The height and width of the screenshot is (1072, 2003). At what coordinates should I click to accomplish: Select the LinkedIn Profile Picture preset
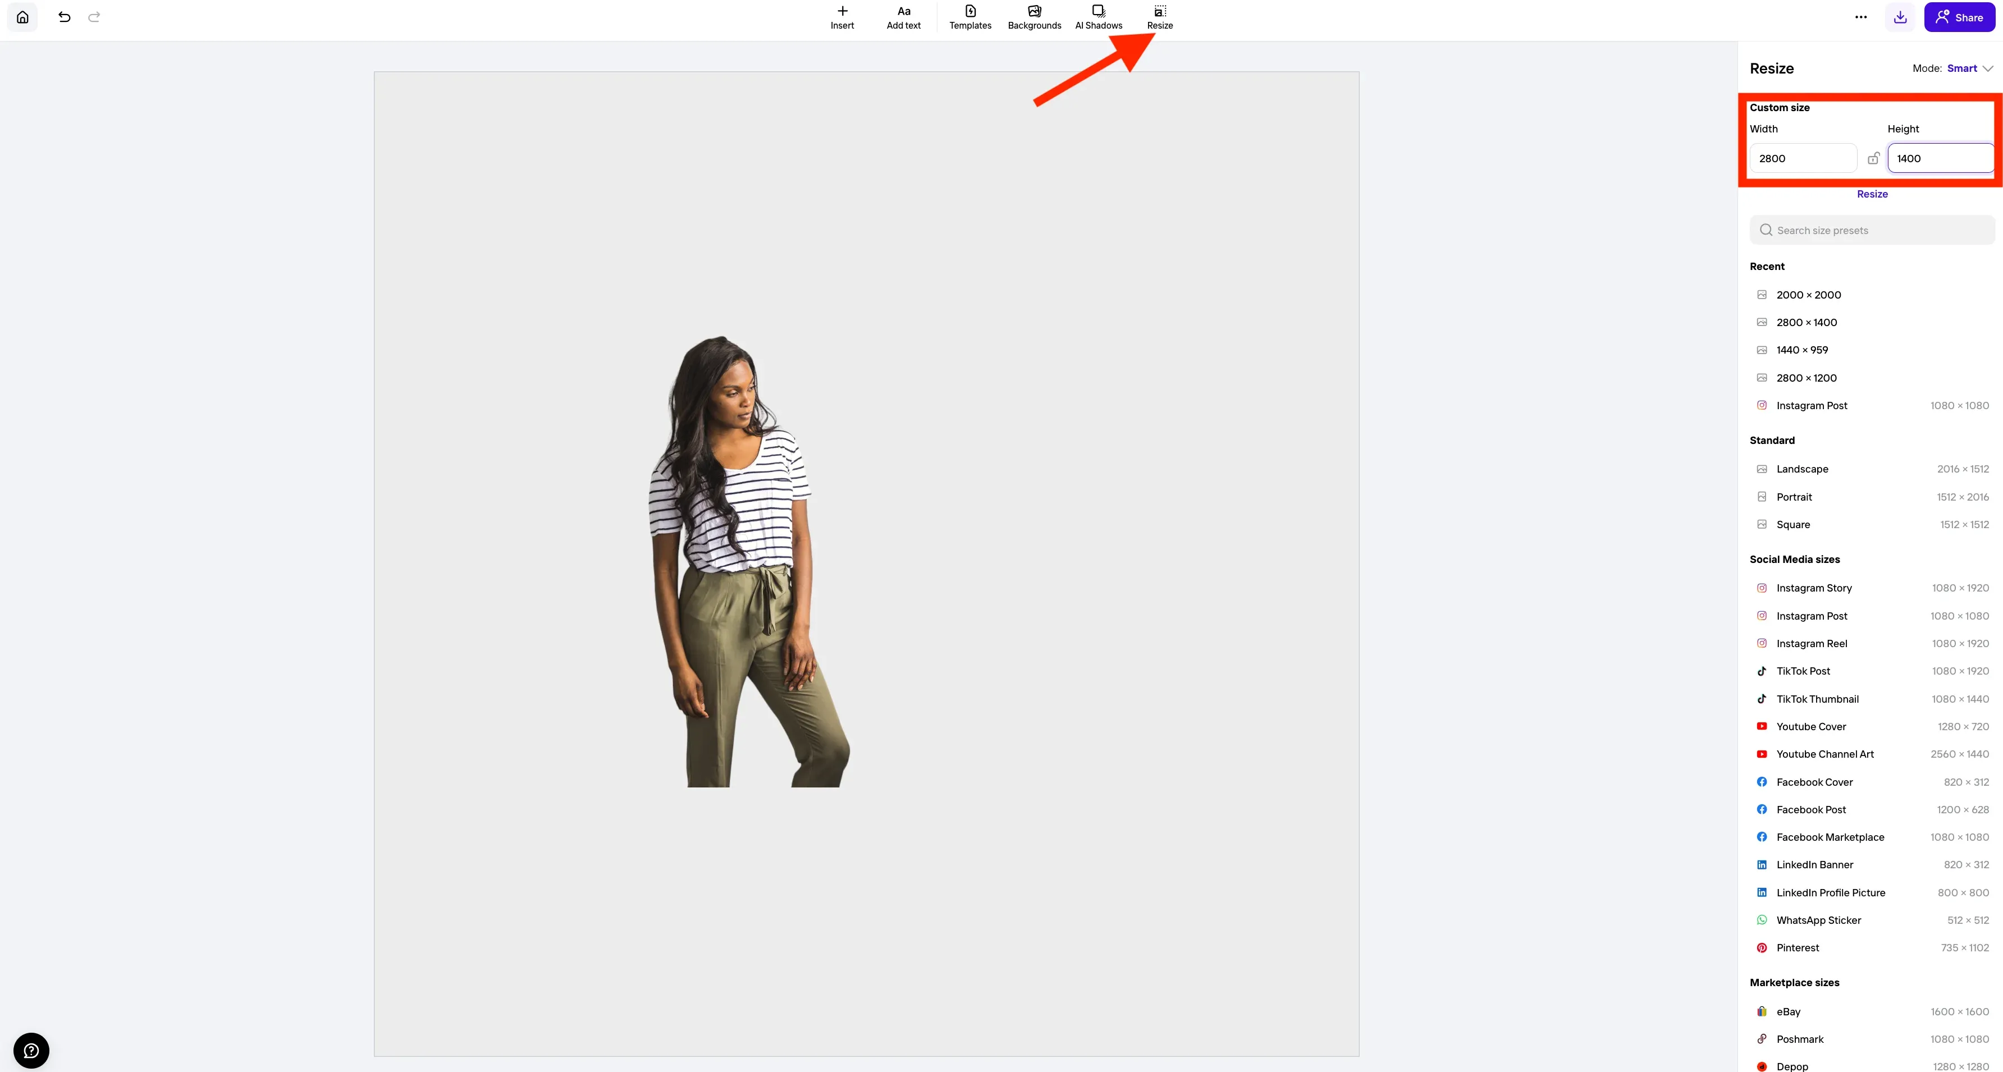coord(1872,892)
